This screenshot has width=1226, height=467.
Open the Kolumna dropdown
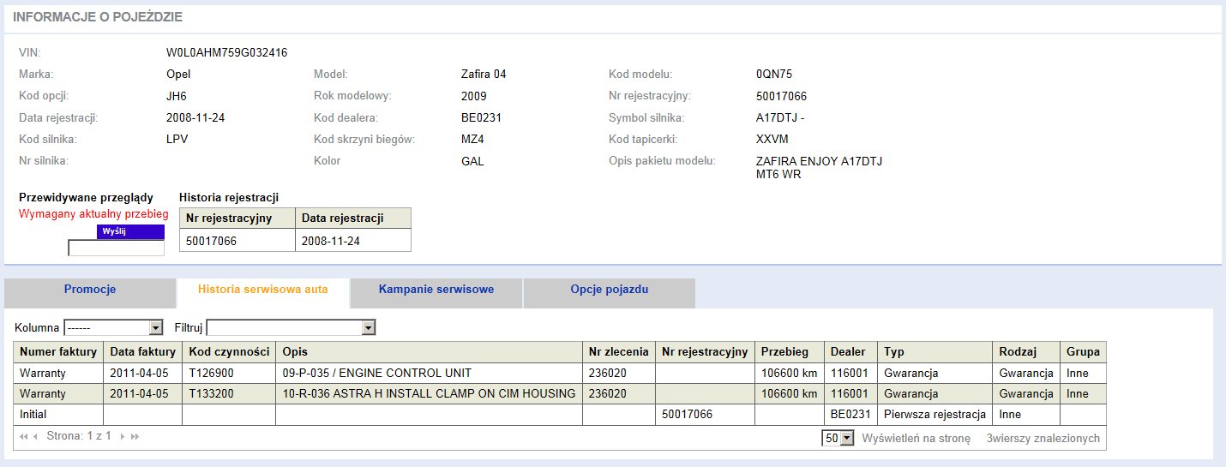point(113,327)
